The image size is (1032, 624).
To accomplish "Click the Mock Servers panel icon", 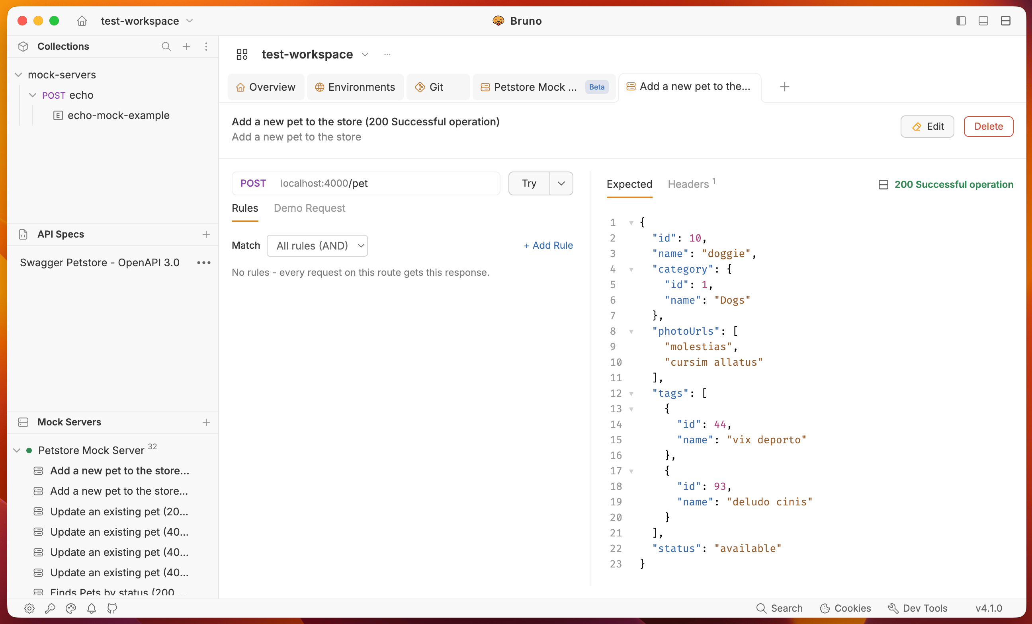I will [x=23, y=422].
